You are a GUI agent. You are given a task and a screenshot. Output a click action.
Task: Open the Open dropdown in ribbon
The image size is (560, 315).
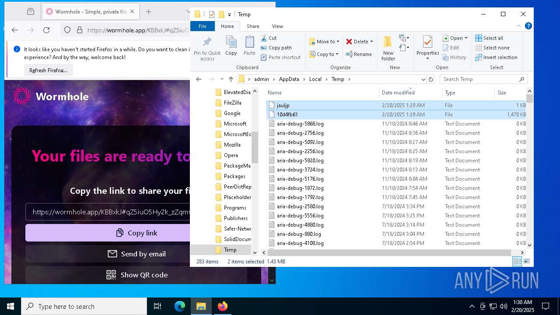(x=455, y=38)
